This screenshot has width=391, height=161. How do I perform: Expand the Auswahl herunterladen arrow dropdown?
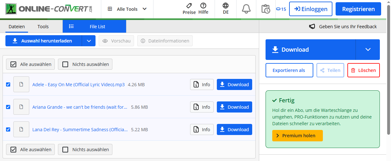[89, 41]
